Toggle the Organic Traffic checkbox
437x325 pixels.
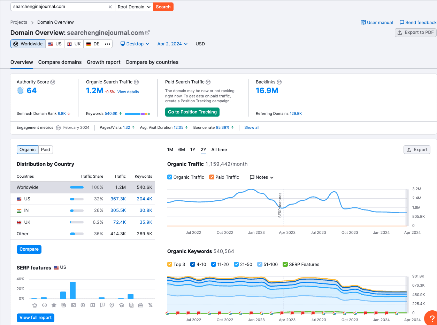[x=170, y=177]
